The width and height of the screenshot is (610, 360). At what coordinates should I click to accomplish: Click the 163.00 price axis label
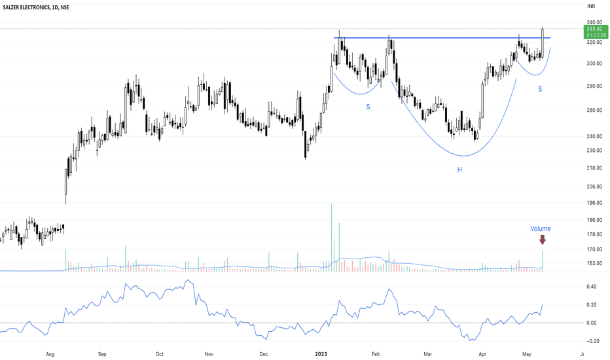594,263
